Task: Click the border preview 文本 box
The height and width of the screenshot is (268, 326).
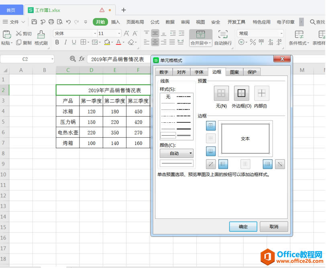Action: [245, 138]
